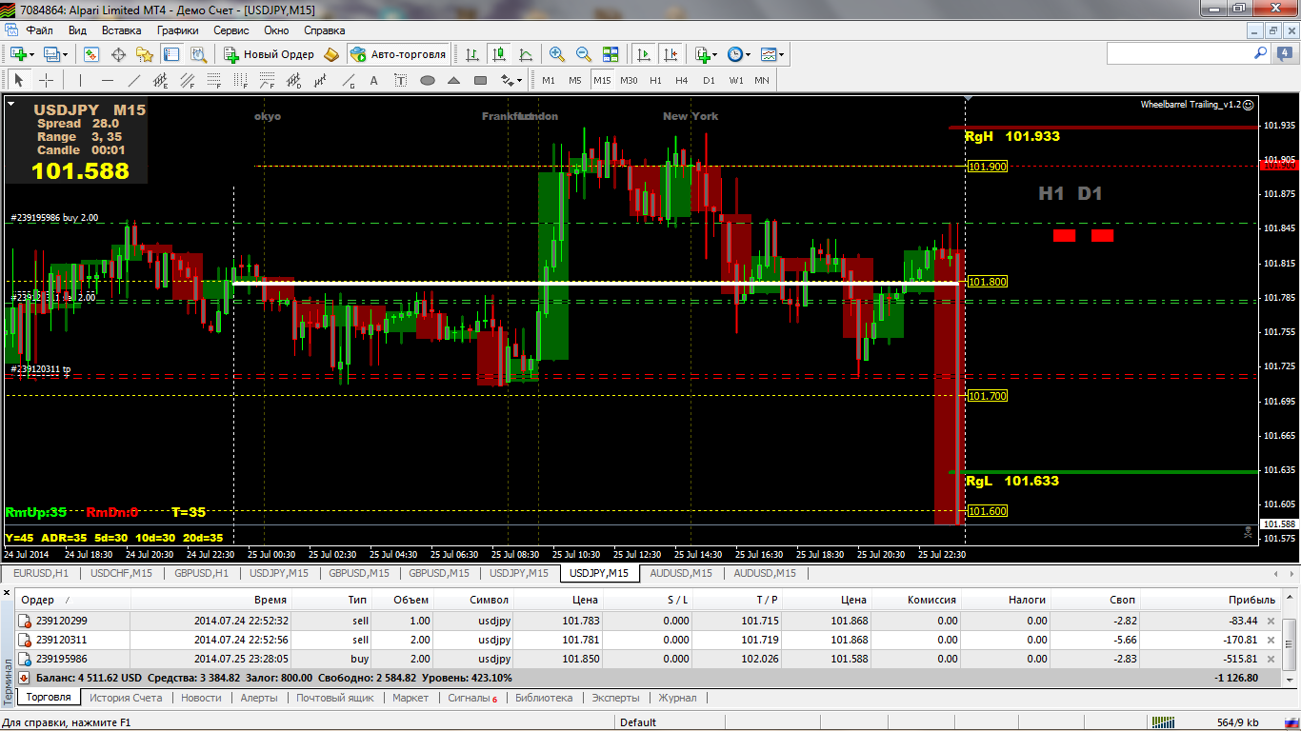1301x731 pixels.
Task: Select the arrow cursor tool
Action: (x=18, y=80)
